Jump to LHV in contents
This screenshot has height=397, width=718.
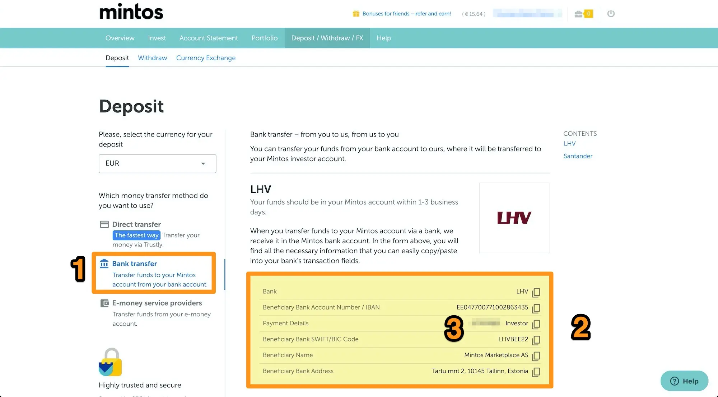tap(569, 144)
